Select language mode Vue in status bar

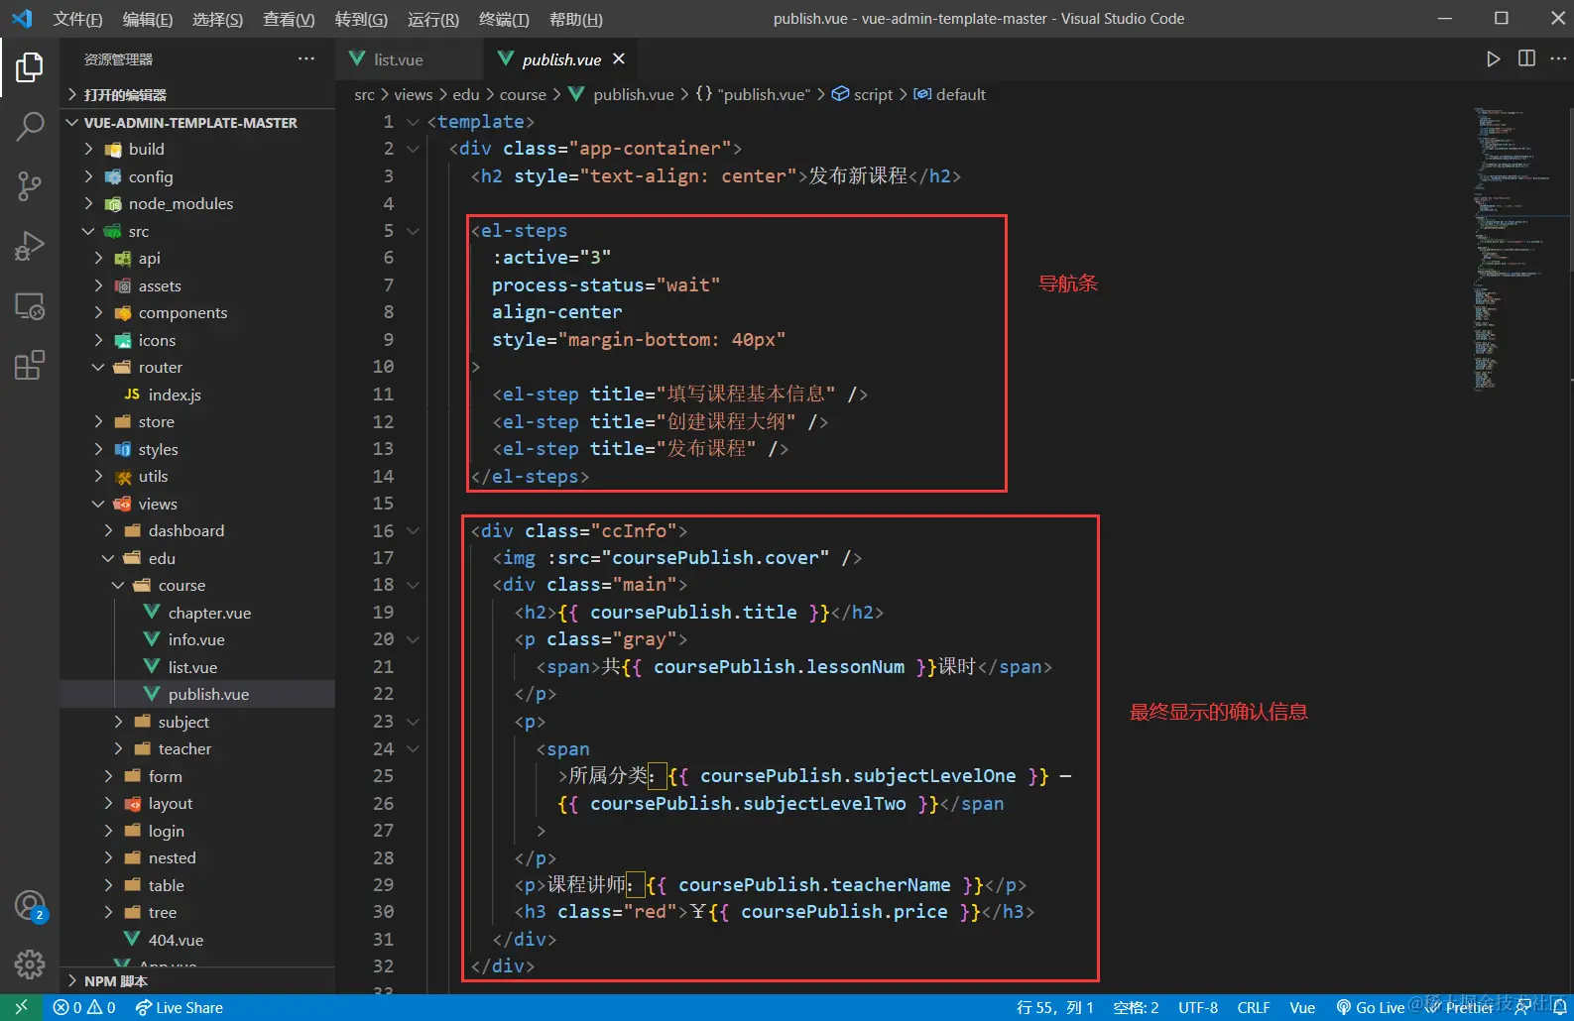(1302, 1007)
